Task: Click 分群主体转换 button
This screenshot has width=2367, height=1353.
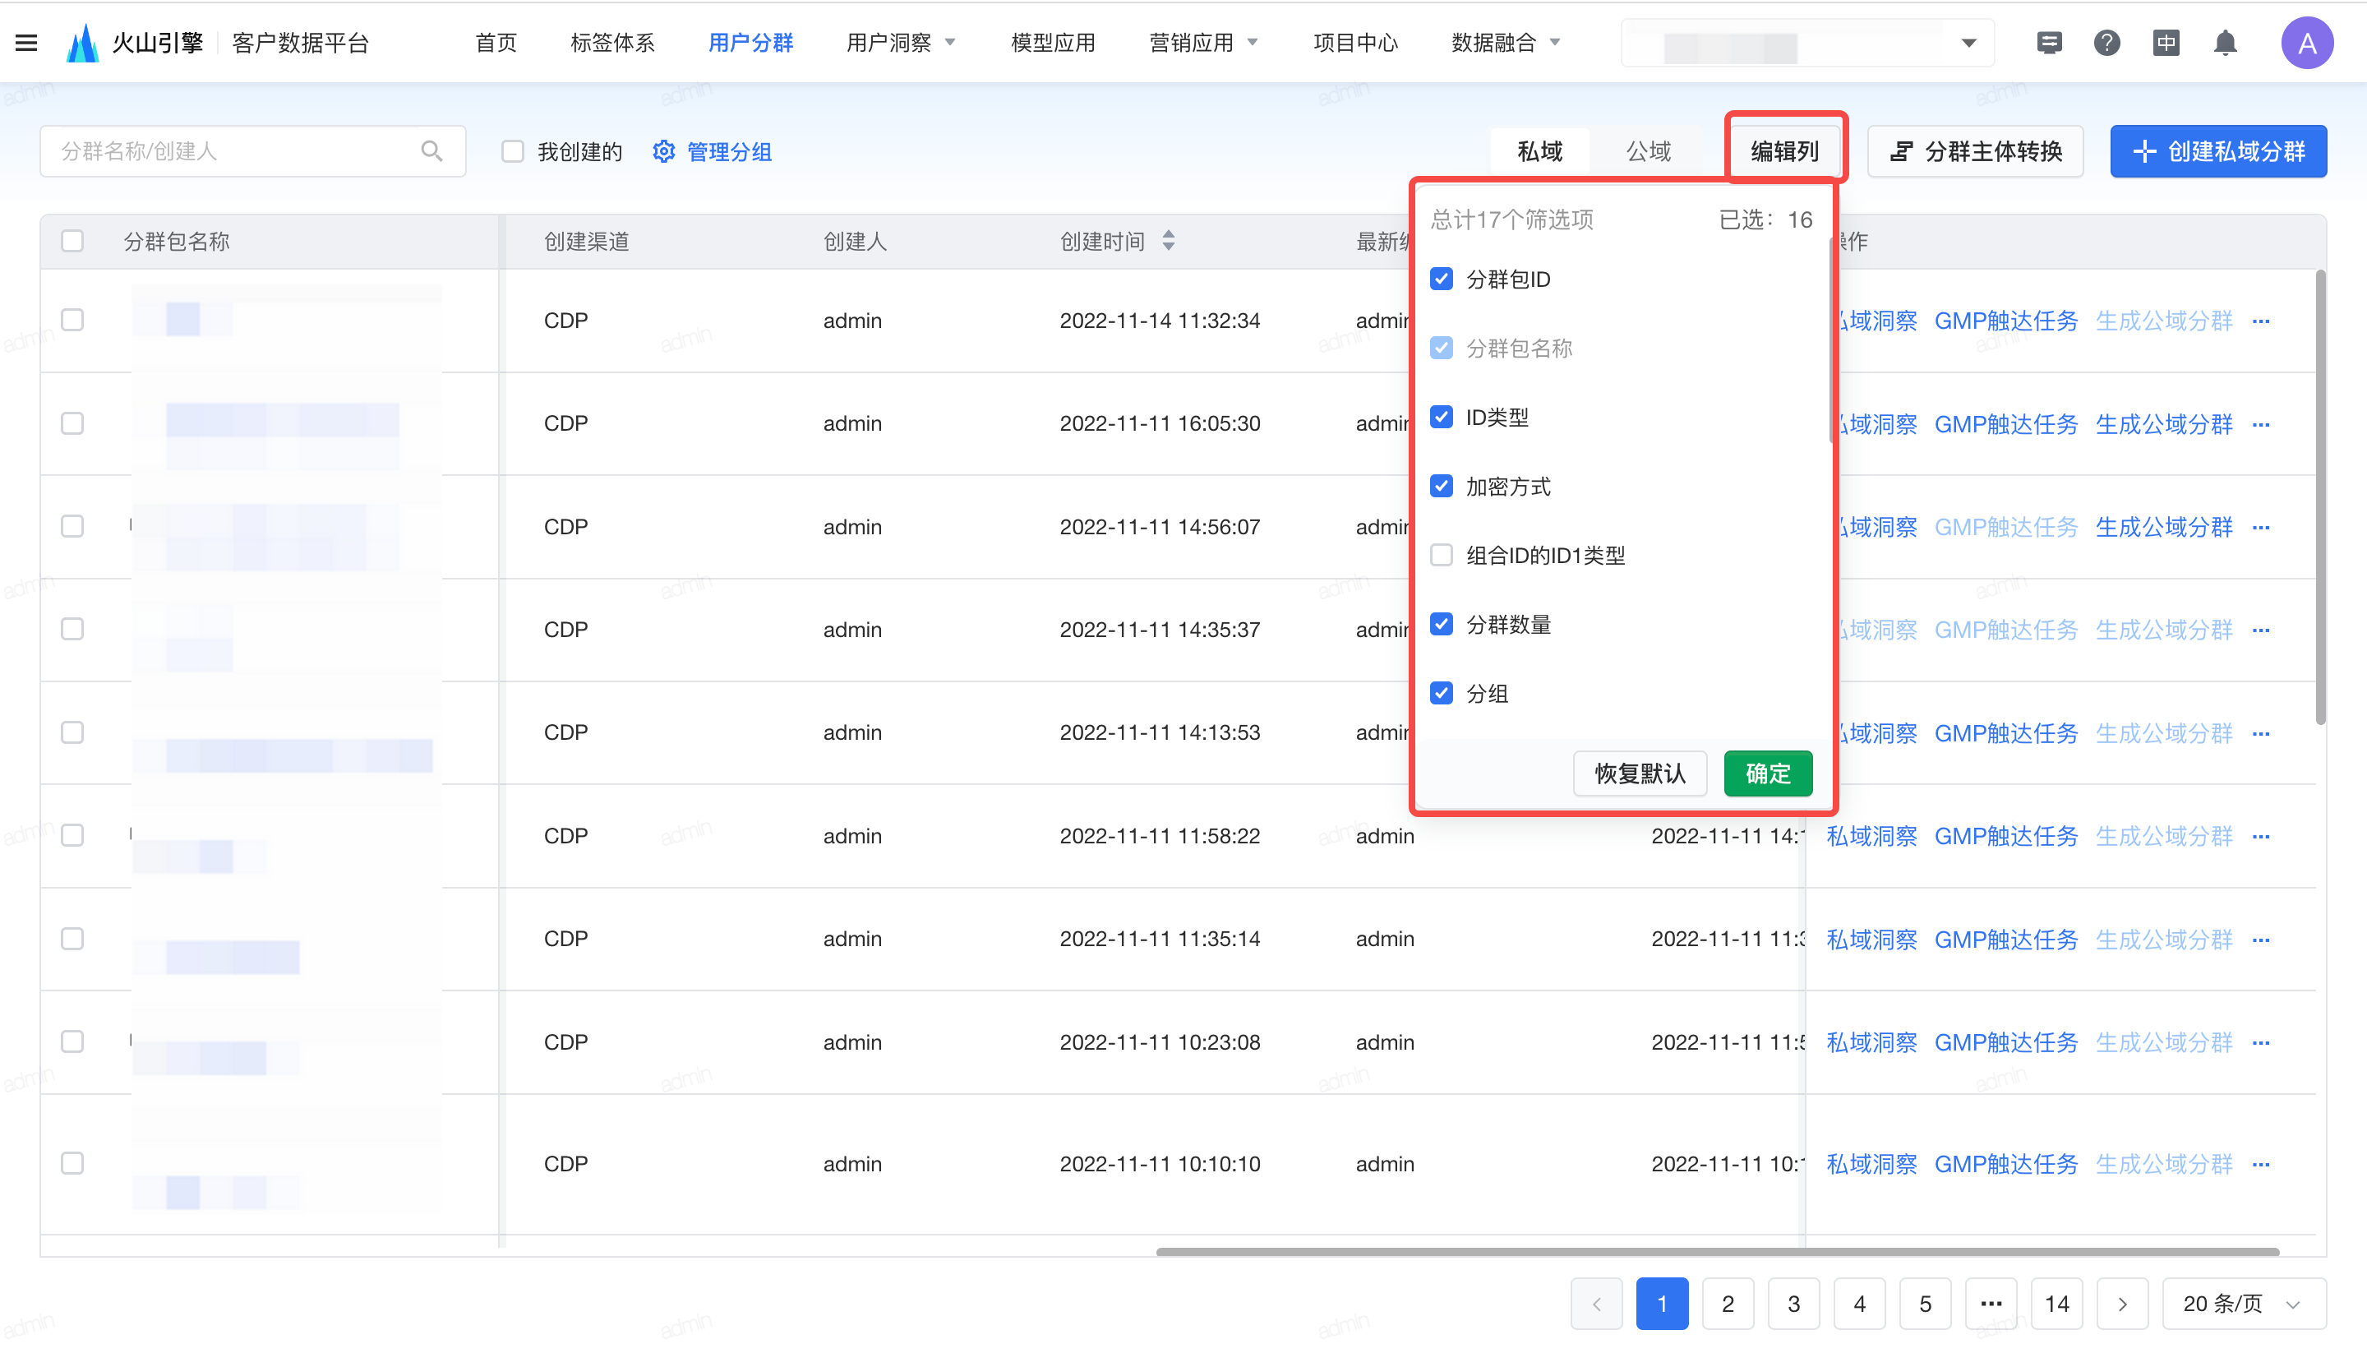Action: 1976,151
